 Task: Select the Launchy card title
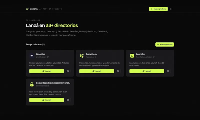point(140,54)
